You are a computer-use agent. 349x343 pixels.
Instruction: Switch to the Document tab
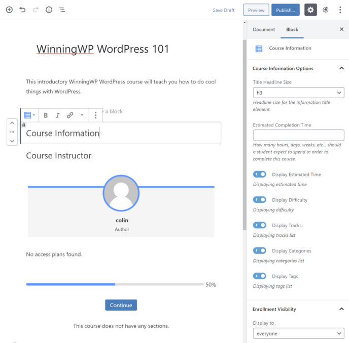pyautogui.click(x=264, y=29)
